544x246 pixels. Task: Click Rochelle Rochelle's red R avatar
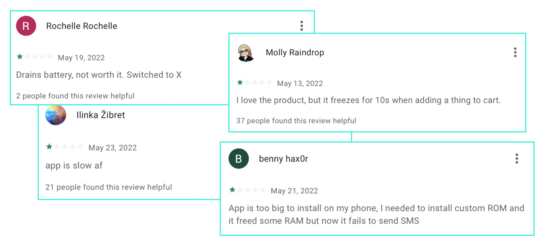point(26,26)
